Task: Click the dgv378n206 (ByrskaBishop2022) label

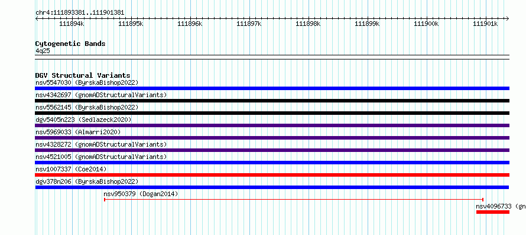Action: click(87, 181)
